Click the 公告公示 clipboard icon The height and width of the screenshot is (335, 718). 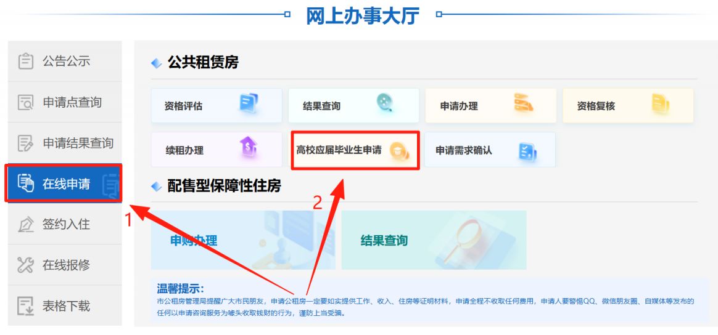coord(26,61)
